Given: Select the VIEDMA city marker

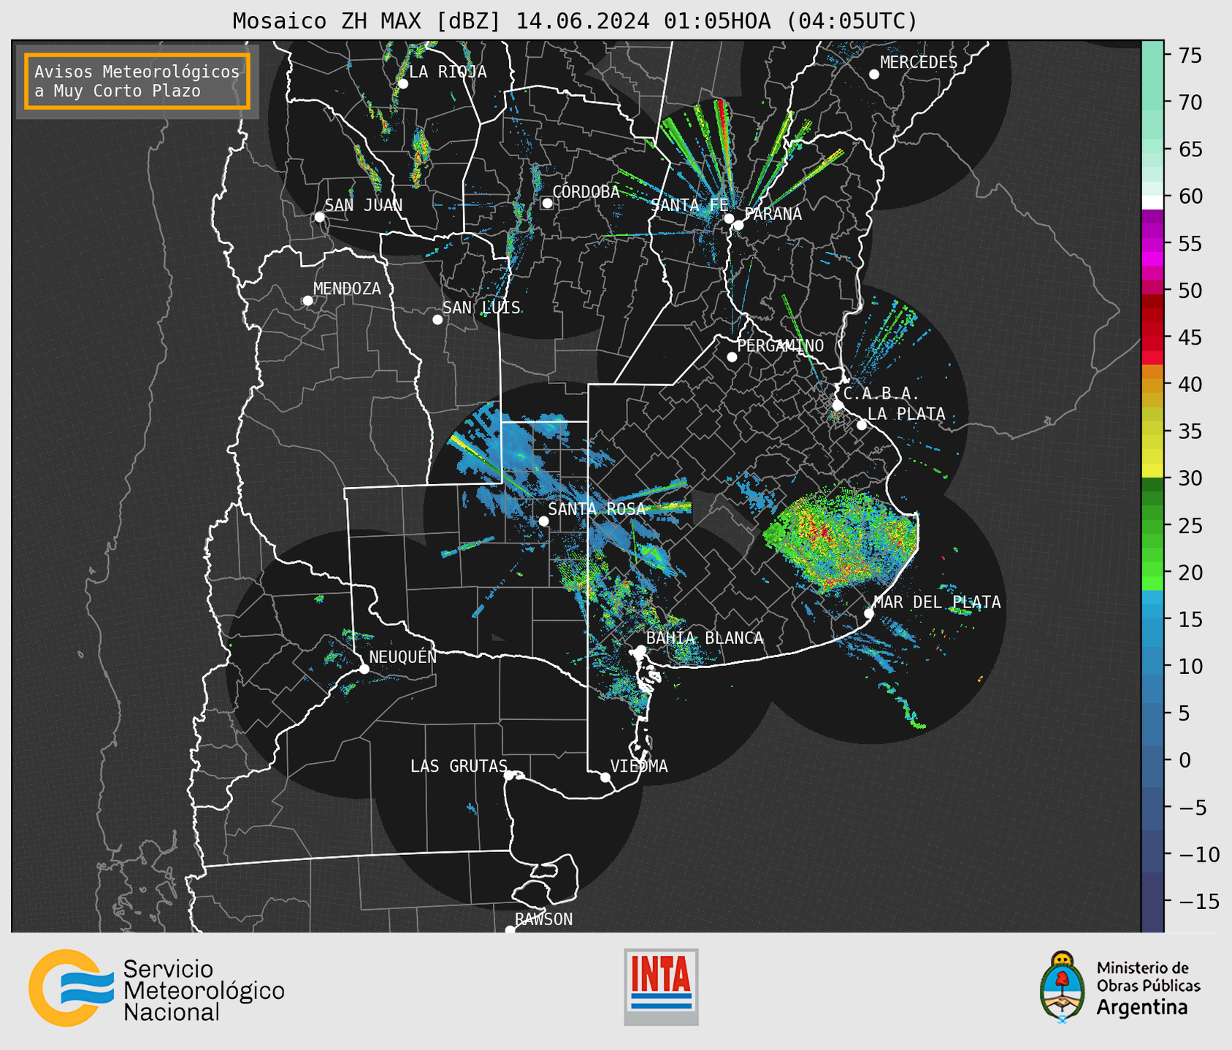Looking at the screenshot, I should point(605,777).
